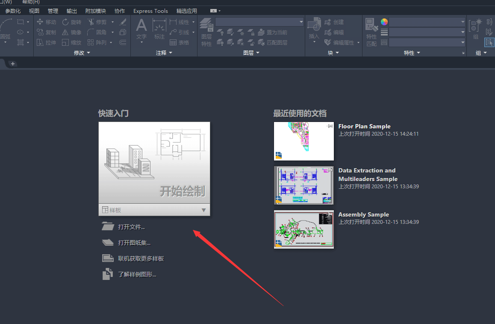This screenshot has width=495, height=324.
Task: Open the Express Tools ribbon tab
Action: [150, 11]
